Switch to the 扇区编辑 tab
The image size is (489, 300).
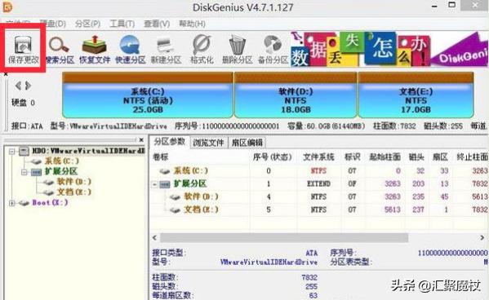[x=247, y=143]
